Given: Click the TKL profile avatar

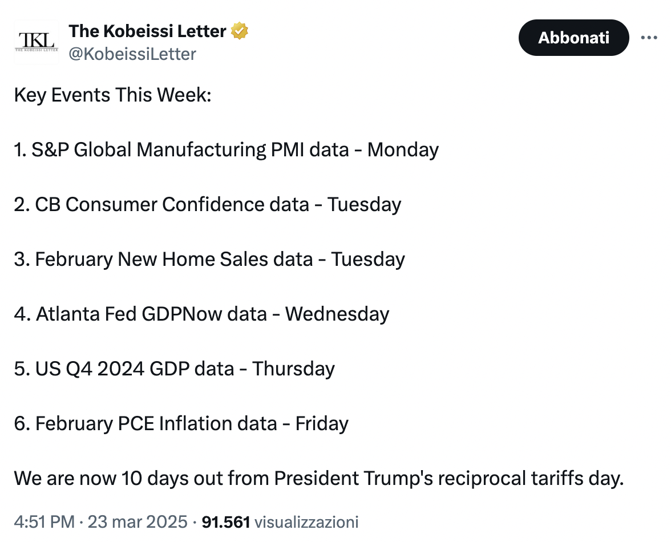Looking at the screenshot, I should tap(36, 42).
